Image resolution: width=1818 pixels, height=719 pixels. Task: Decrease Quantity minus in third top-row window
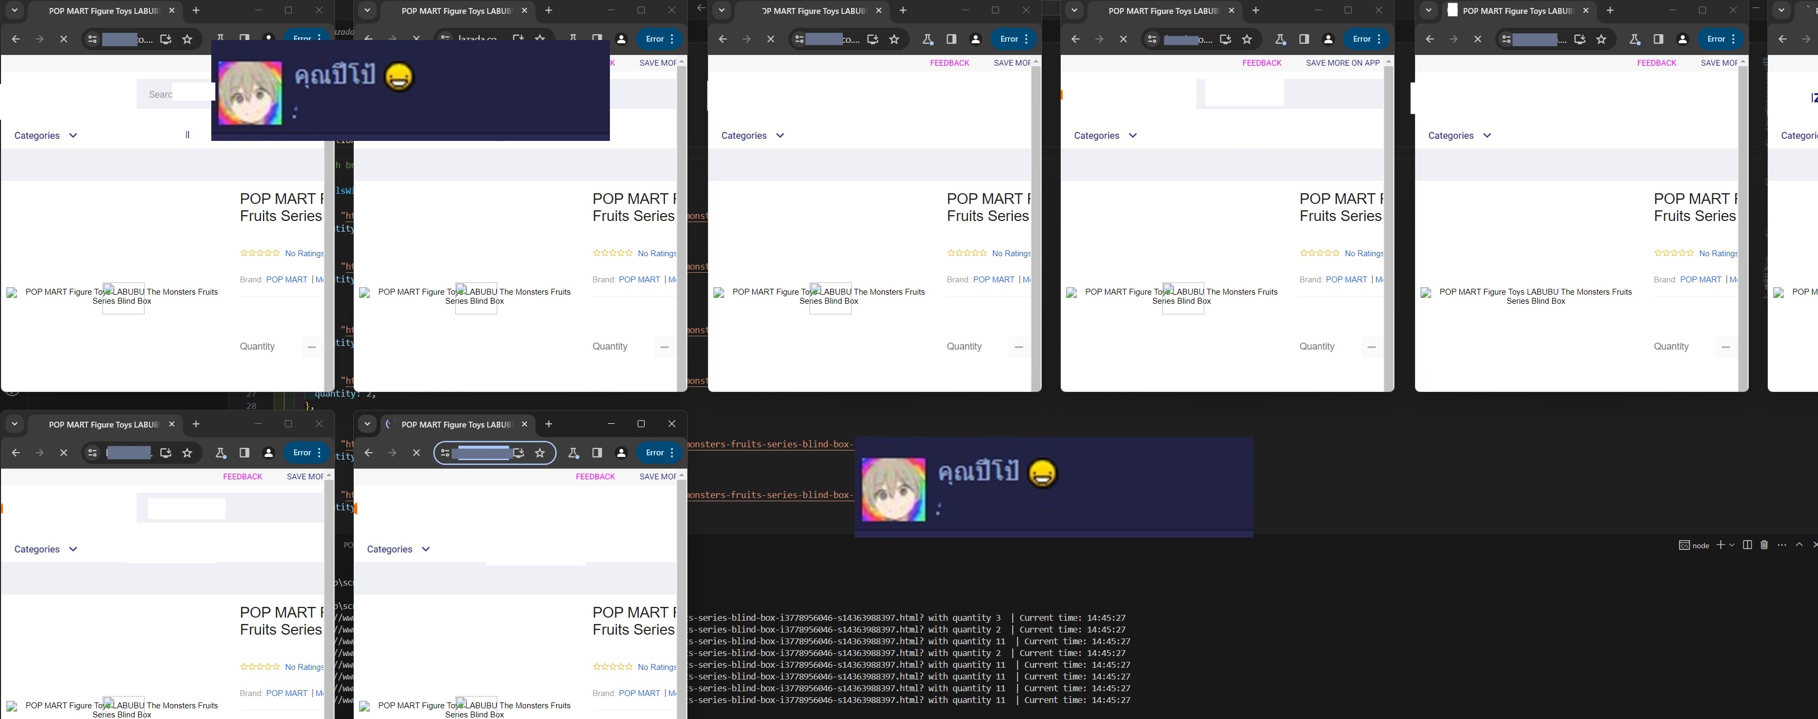point(1019,347)
